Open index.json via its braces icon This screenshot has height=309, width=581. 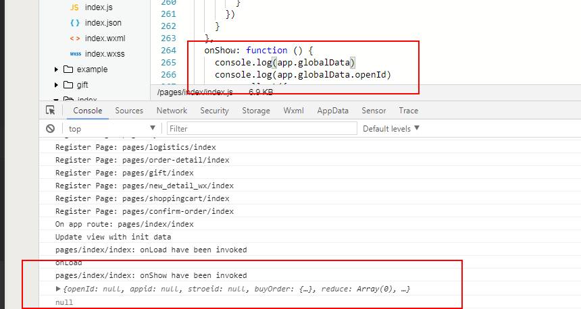75,22
